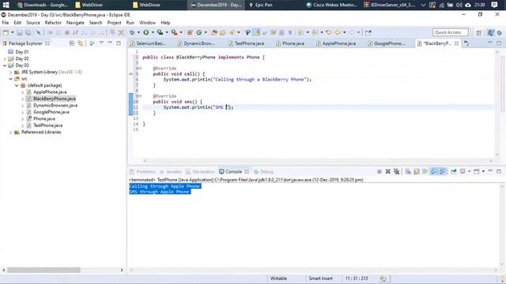Switch to the Debug perspective icon
The height and width of the screenshot is (284, 506).
(500, 32)
